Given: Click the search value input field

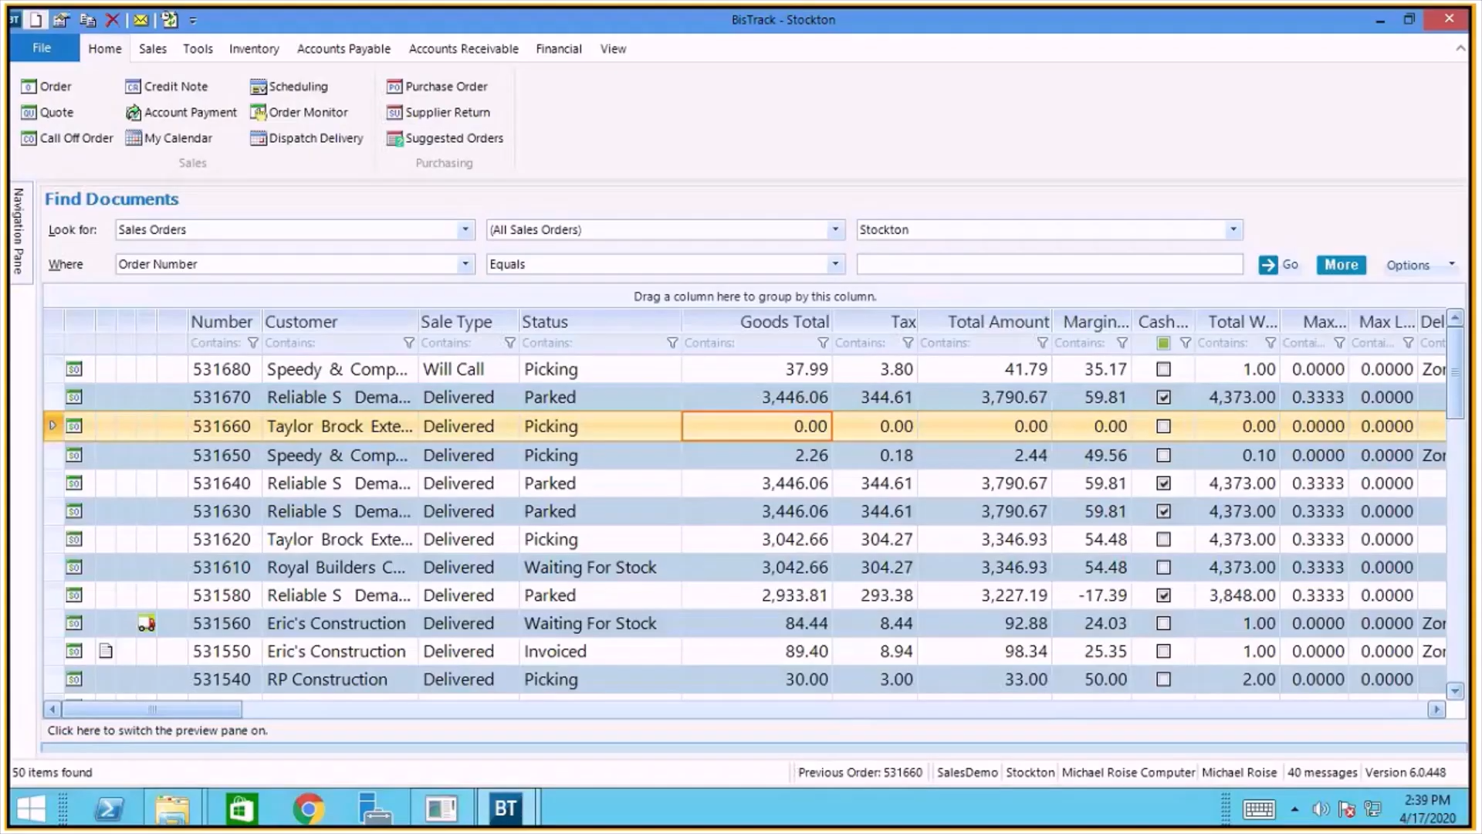Looking at the screenshot, I should point(1050,265).
